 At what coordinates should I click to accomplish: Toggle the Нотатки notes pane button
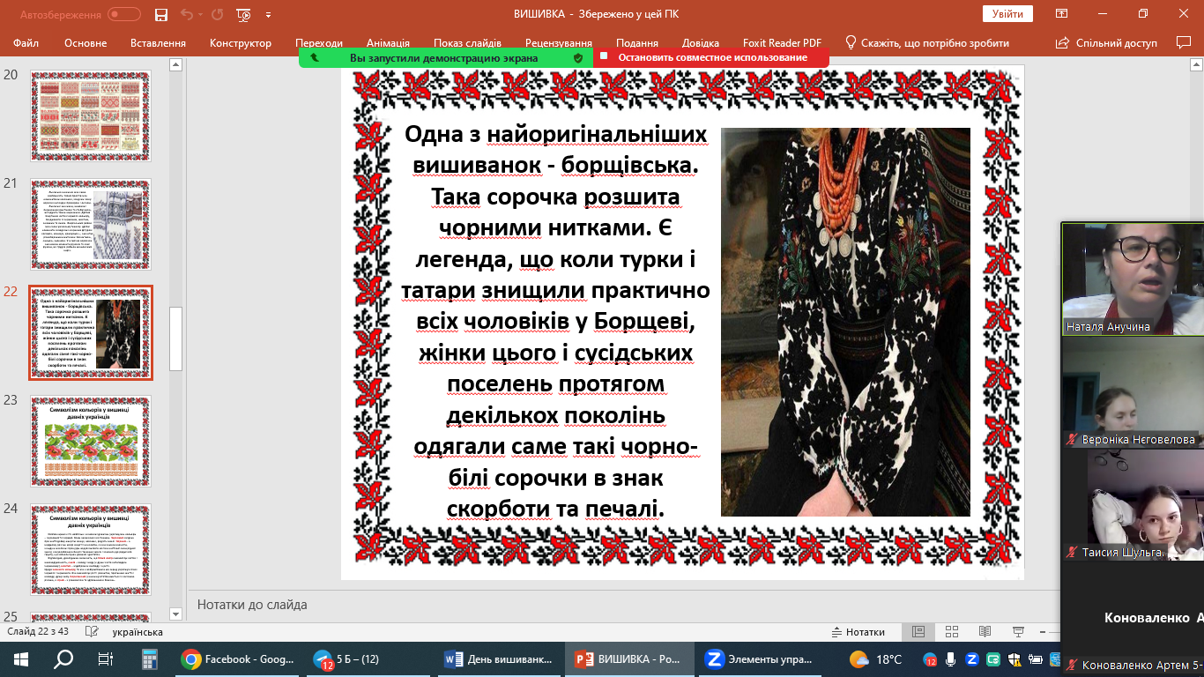[858, 632]
